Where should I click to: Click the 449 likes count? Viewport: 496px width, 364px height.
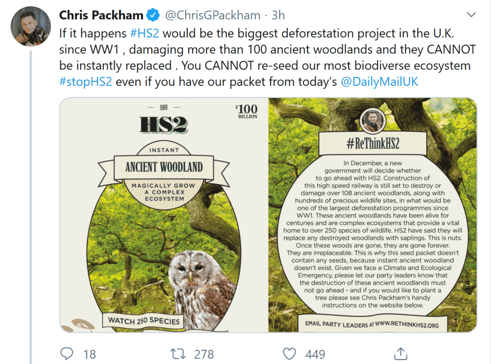[x=315, y=354]
